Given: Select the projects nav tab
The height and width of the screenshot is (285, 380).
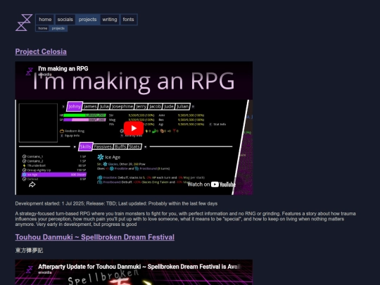Looking at the screenshot, I should [87, 20].
